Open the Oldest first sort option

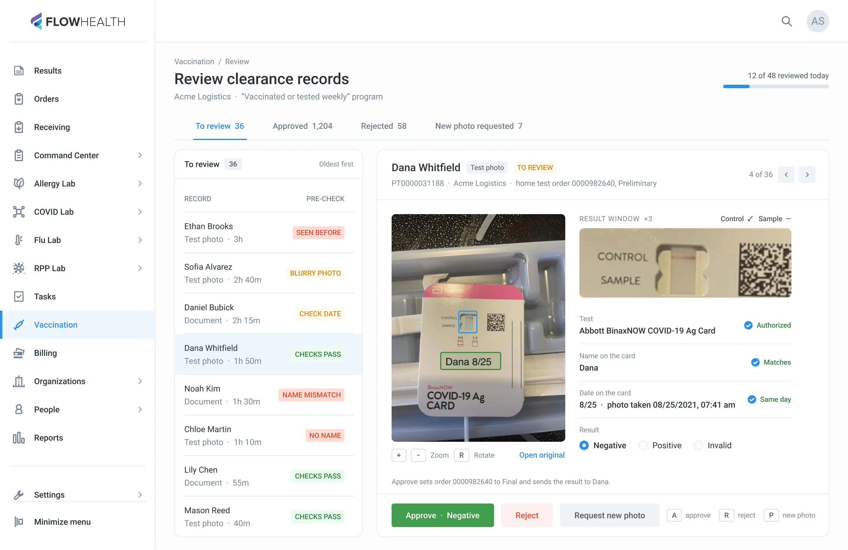(x=336, y=164)
